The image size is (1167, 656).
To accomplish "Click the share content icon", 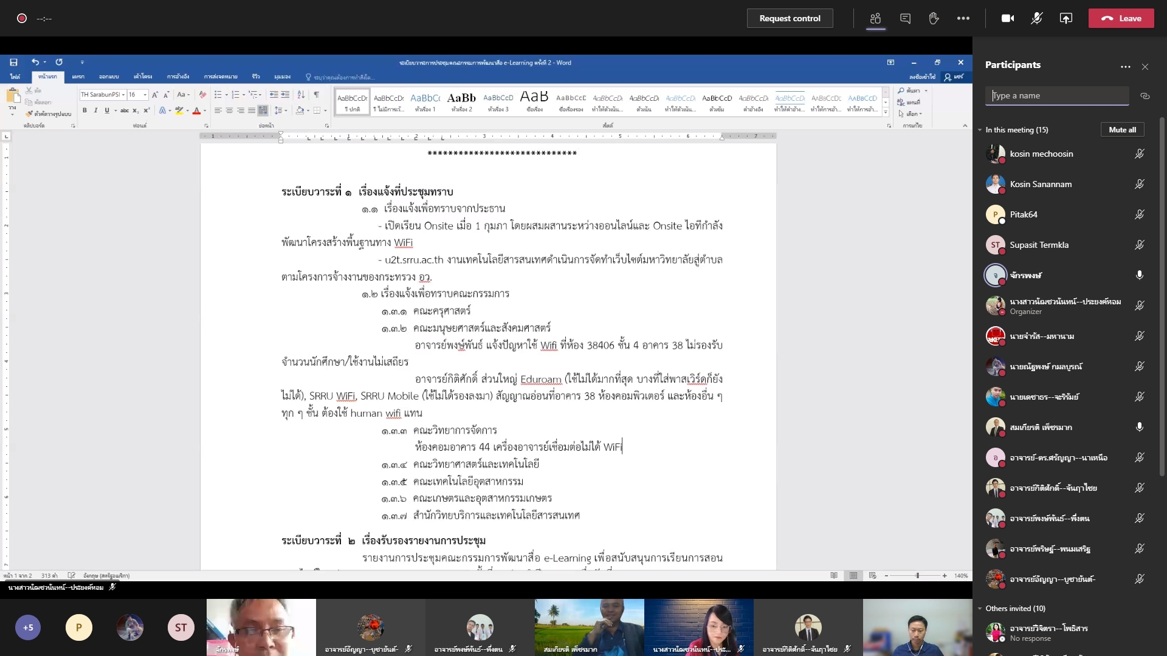I will [x=1066, y=18].
